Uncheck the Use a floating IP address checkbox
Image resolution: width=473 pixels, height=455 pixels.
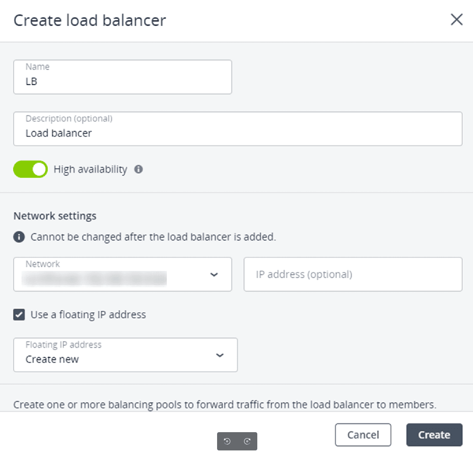(19, 315)
